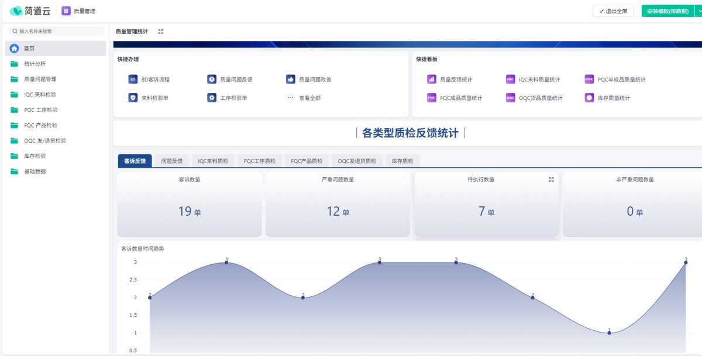
Task: Click fullscreen icon next to 质量管理统计
Action: pos(161,32)
